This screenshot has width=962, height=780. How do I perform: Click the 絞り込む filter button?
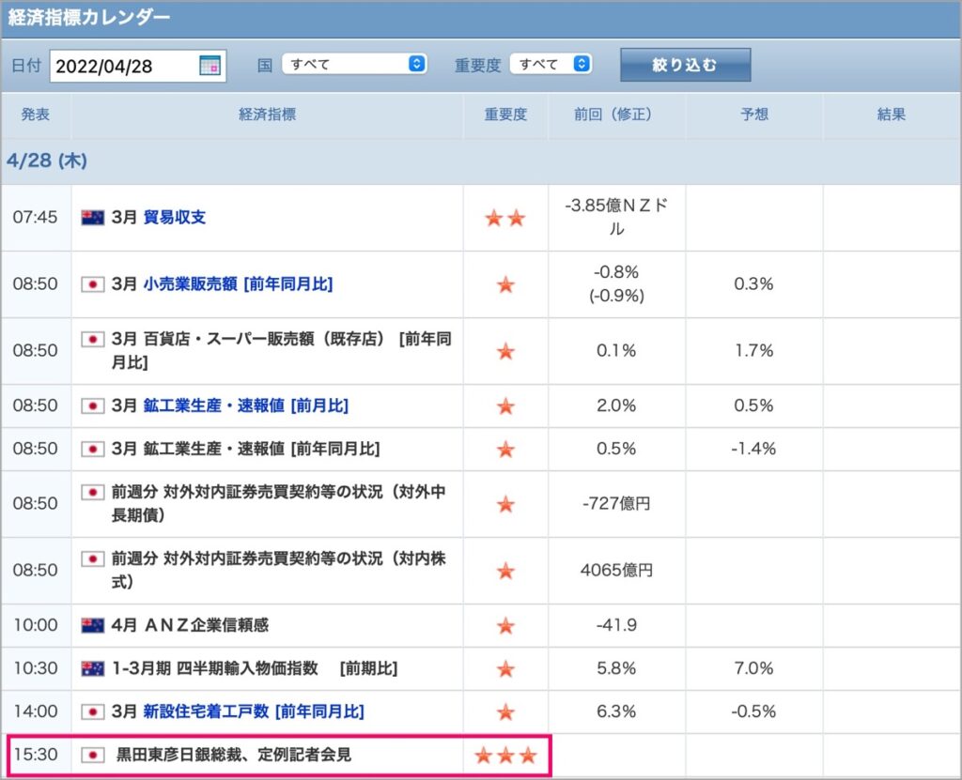[x=685, y=65]
